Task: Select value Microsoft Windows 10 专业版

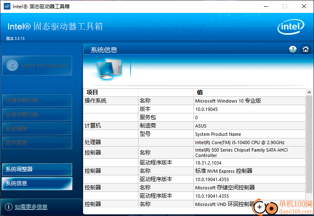Action: (228, 101)
